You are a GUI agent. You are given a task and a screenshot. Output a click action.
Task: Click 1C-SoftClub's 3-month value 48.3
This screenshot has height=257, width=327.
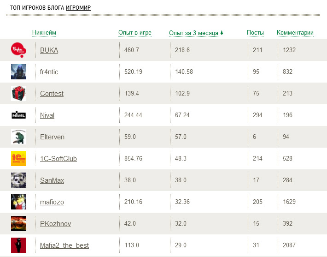coord(181,158)
